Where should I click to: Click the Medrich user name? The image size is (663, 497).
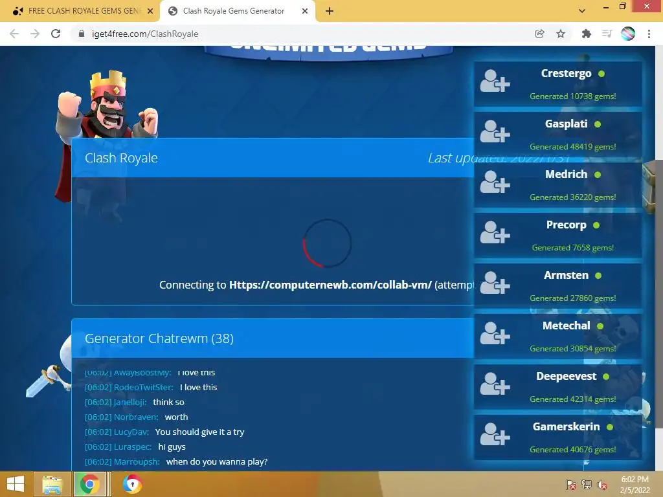coord(566,174)
